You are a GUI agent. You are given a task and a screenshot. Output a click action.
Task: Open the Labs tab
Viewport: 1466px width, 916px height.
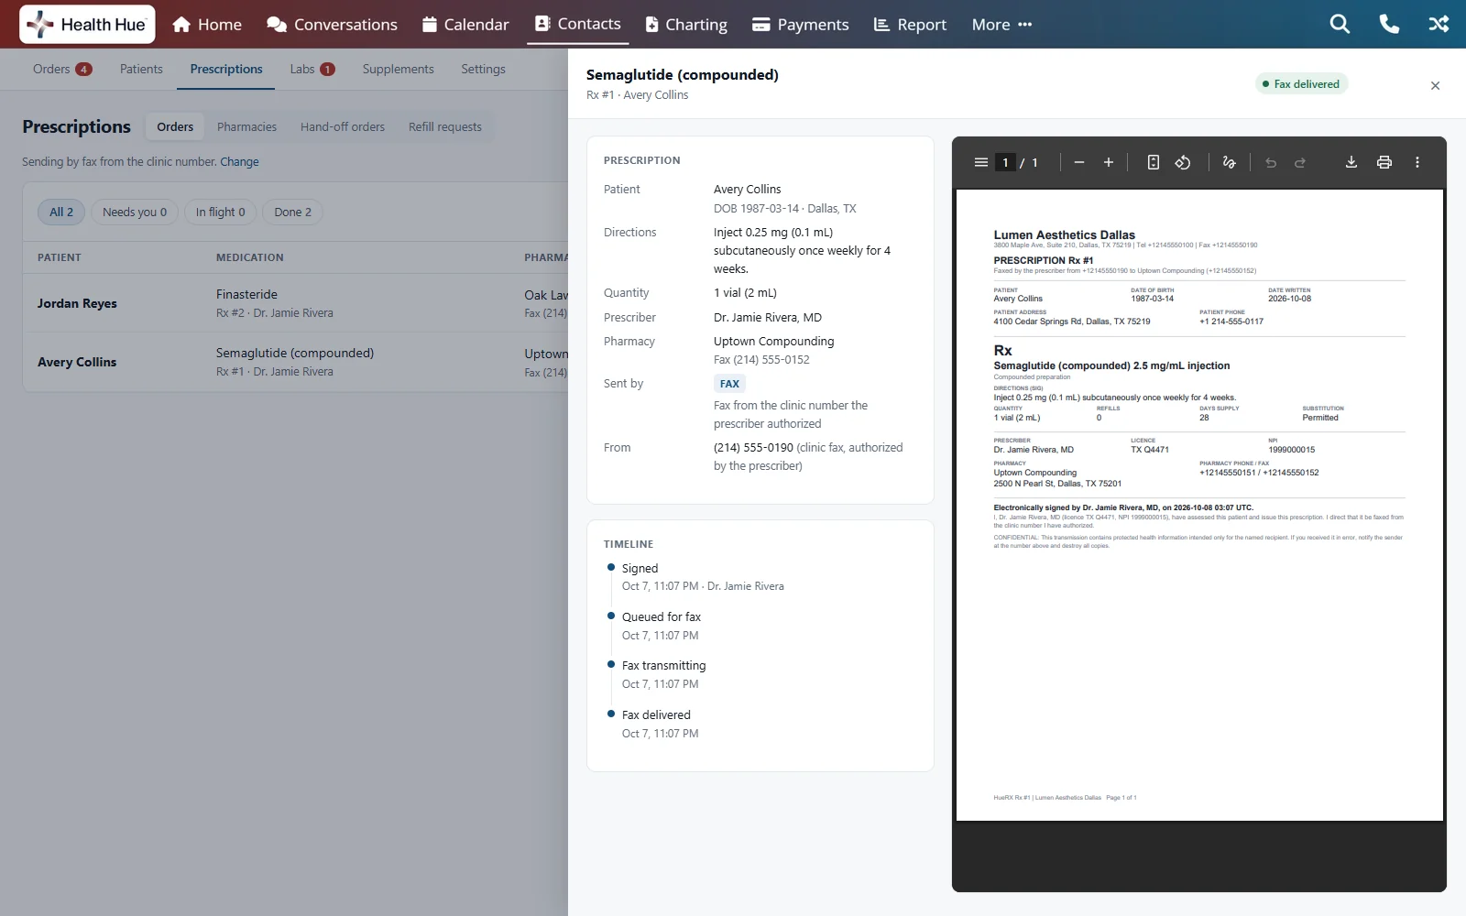pyautogui.click(x=312, y=70)
